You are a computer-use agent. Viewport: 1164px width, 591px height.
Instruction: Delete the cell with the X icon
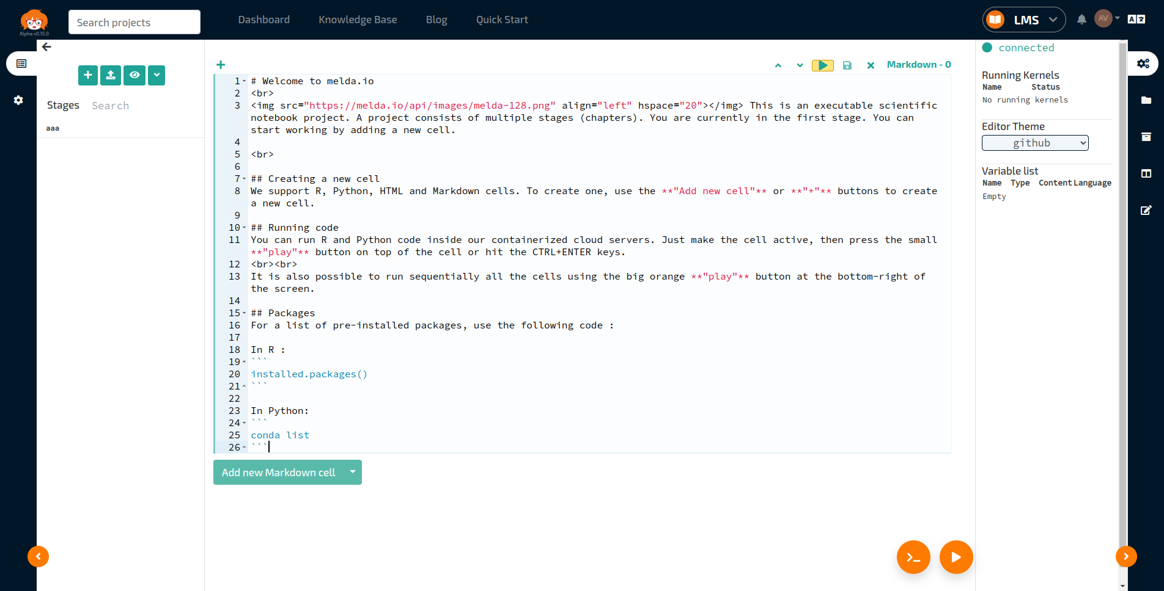[871, 65]
